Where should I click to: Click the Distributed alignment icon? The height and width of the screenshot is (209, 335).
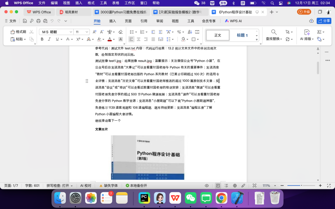point(161,39)
